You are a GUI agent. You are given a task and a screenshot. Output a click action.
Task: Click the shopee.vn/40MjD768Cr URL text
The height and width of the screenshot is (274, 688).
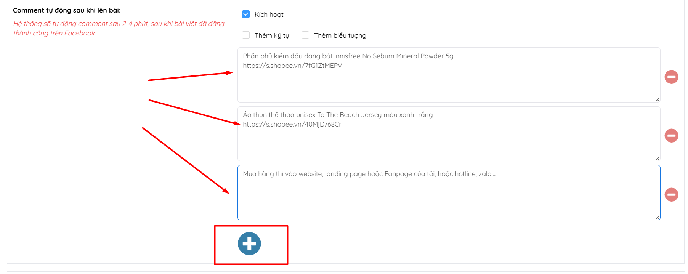pyautogui.click(x=292, y=124)
